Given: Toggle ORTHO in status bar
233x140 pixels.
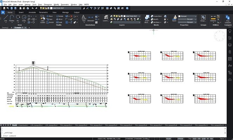Looking at the screenshot, I should click(x=163, y=139).
